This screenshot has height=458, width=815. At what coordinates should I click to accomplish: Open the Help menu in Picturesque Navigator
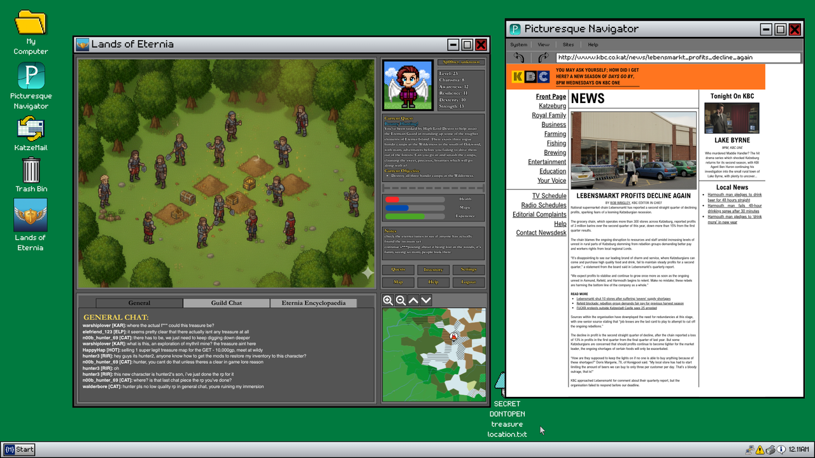tap(593, 45)
